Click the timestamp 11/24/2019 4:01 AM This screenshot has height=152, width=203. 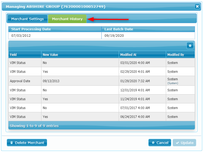[135, 99]
